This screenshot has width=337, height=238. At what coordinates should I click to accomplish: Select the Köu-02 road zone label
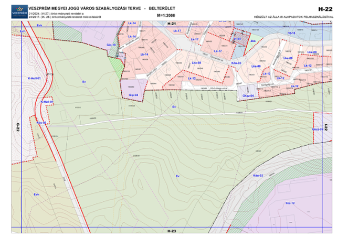click(x=257, y=175)
